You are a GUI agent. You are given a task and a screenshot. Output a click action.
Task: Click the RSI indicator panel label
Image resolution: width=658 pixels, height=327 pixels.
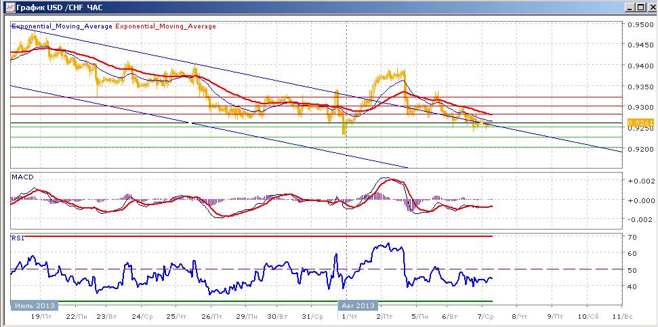[x=18, y=238]
